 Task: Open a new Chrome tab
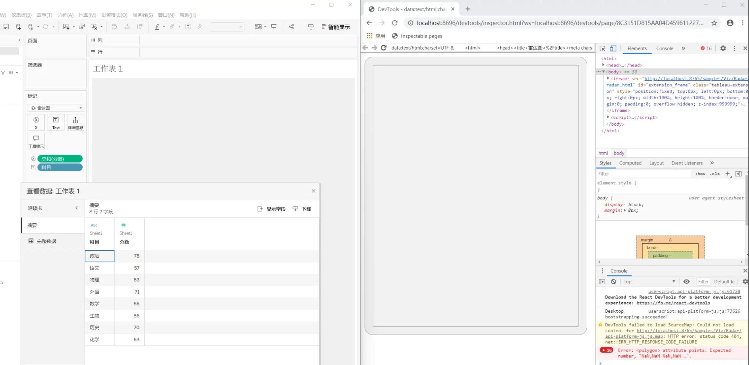pyautogui.click(x=468, y=9)
